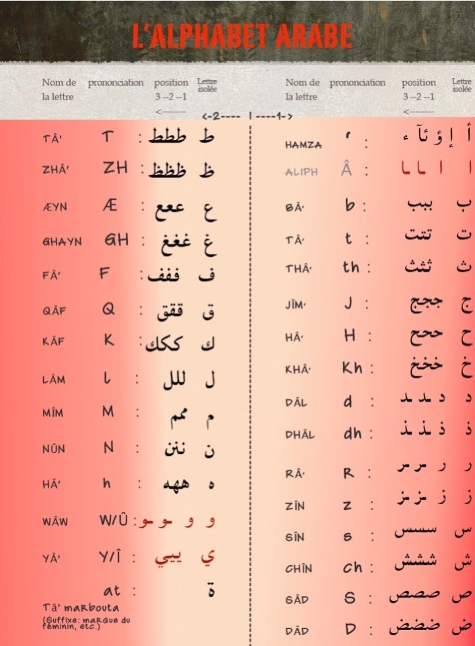475x646 pixels.
Task: Click the 'ZH' pronunciation label
Action: 115,169
